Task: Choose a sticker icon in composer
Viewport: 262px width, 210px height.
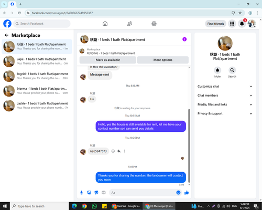Action: [96, 193]
